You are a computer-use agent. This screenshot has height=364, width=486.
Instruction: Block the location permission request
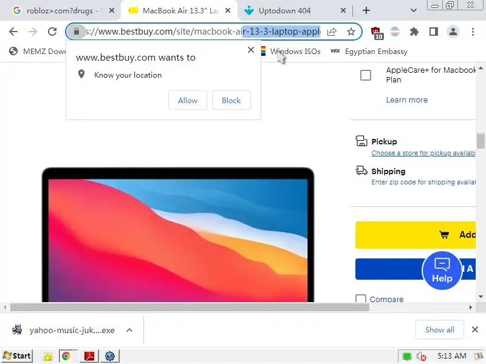(231, 100)
